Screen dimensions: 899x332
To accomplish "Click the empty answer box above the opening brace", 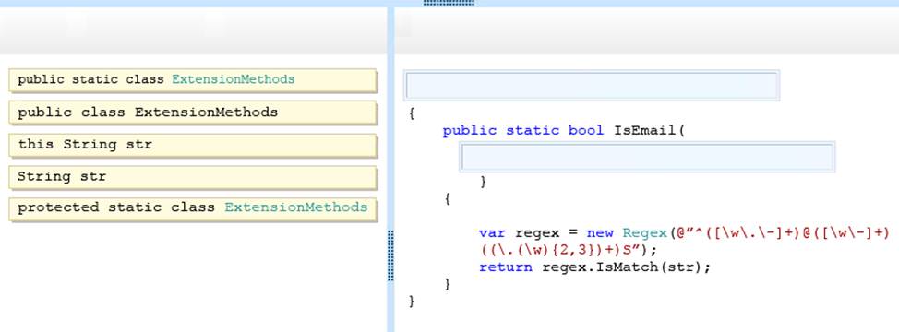I will [x=592, y=85].
